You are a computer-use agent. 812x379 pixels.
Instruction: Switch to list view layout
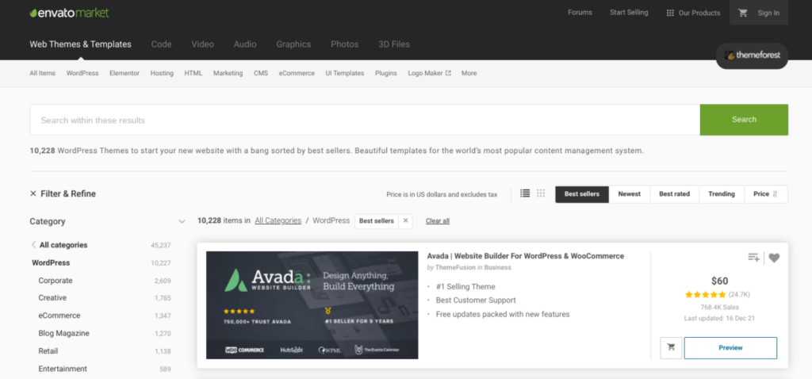[x=525, y=193]
